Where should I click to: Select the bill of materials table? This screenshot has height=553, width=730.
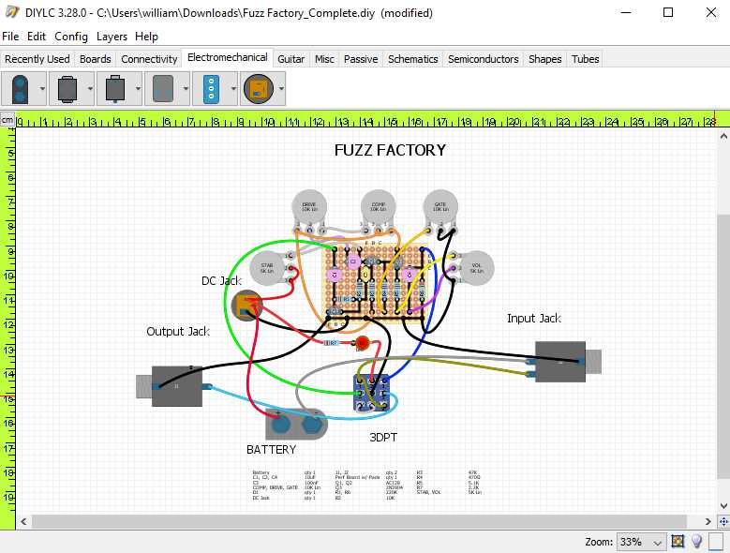[366, 485]
